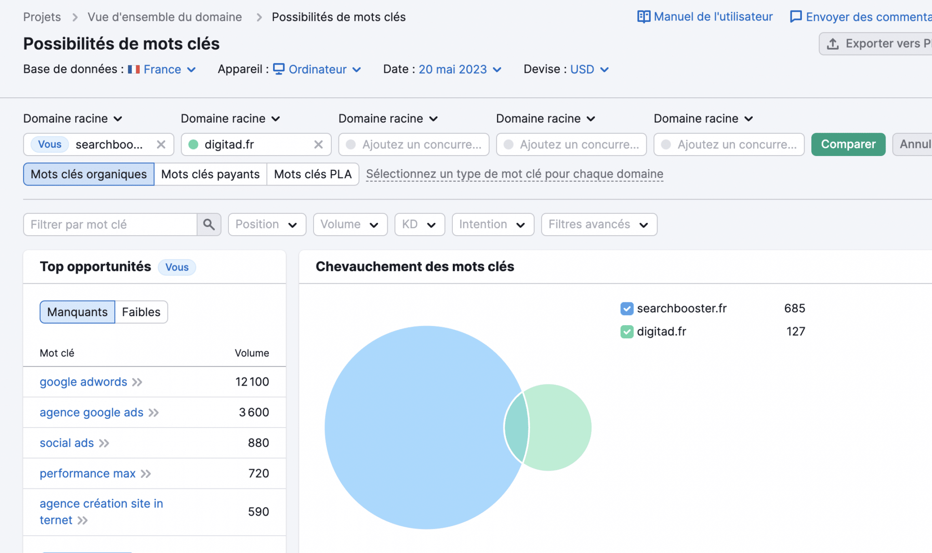Click the desktop monitor device icon
Viewport: 932px width, 553px height.
(x=279, y=69)
